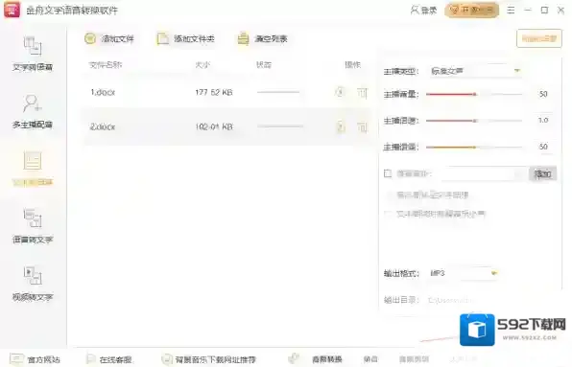
Task: Click the progress bar of 2.docx
Action: pos(280,126)
